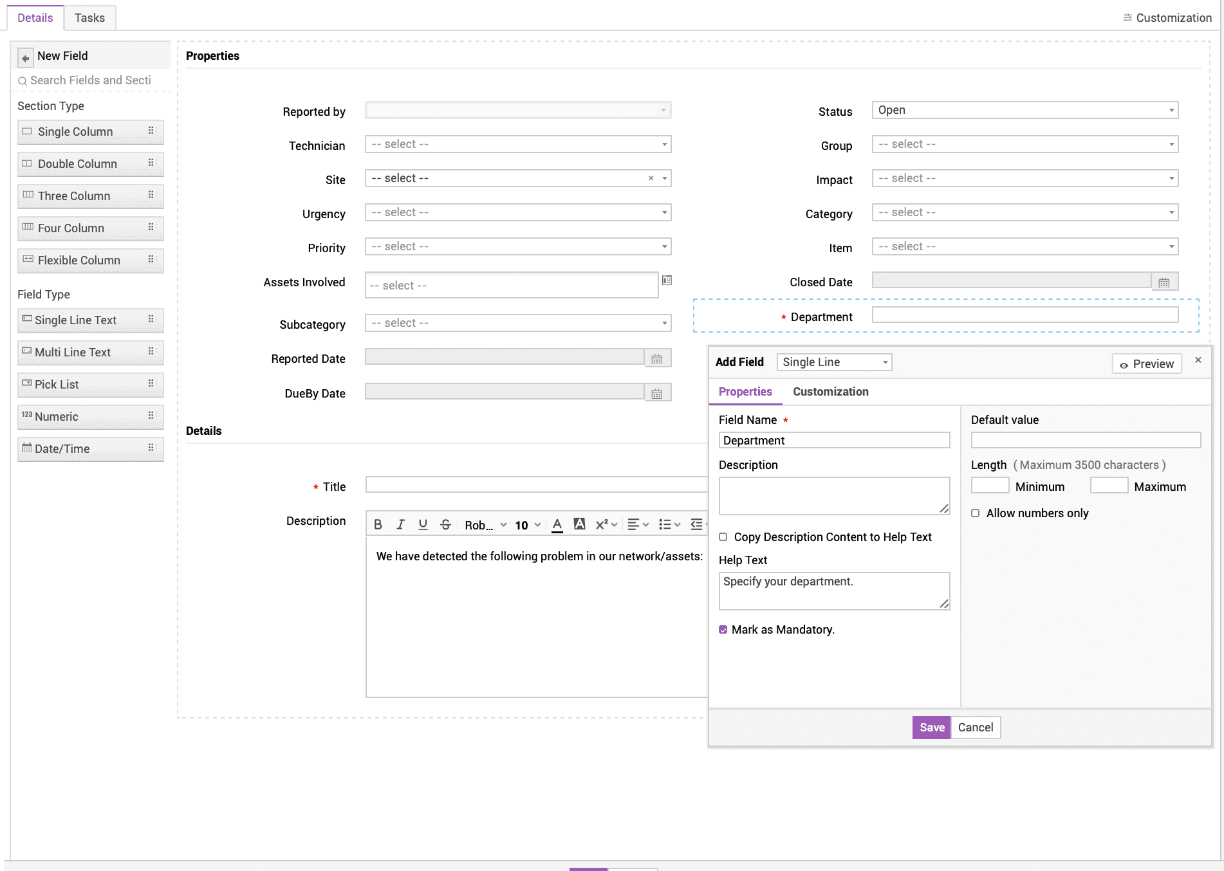Click the Preview button
1224x871 pixels.
tap(1147, 364)
